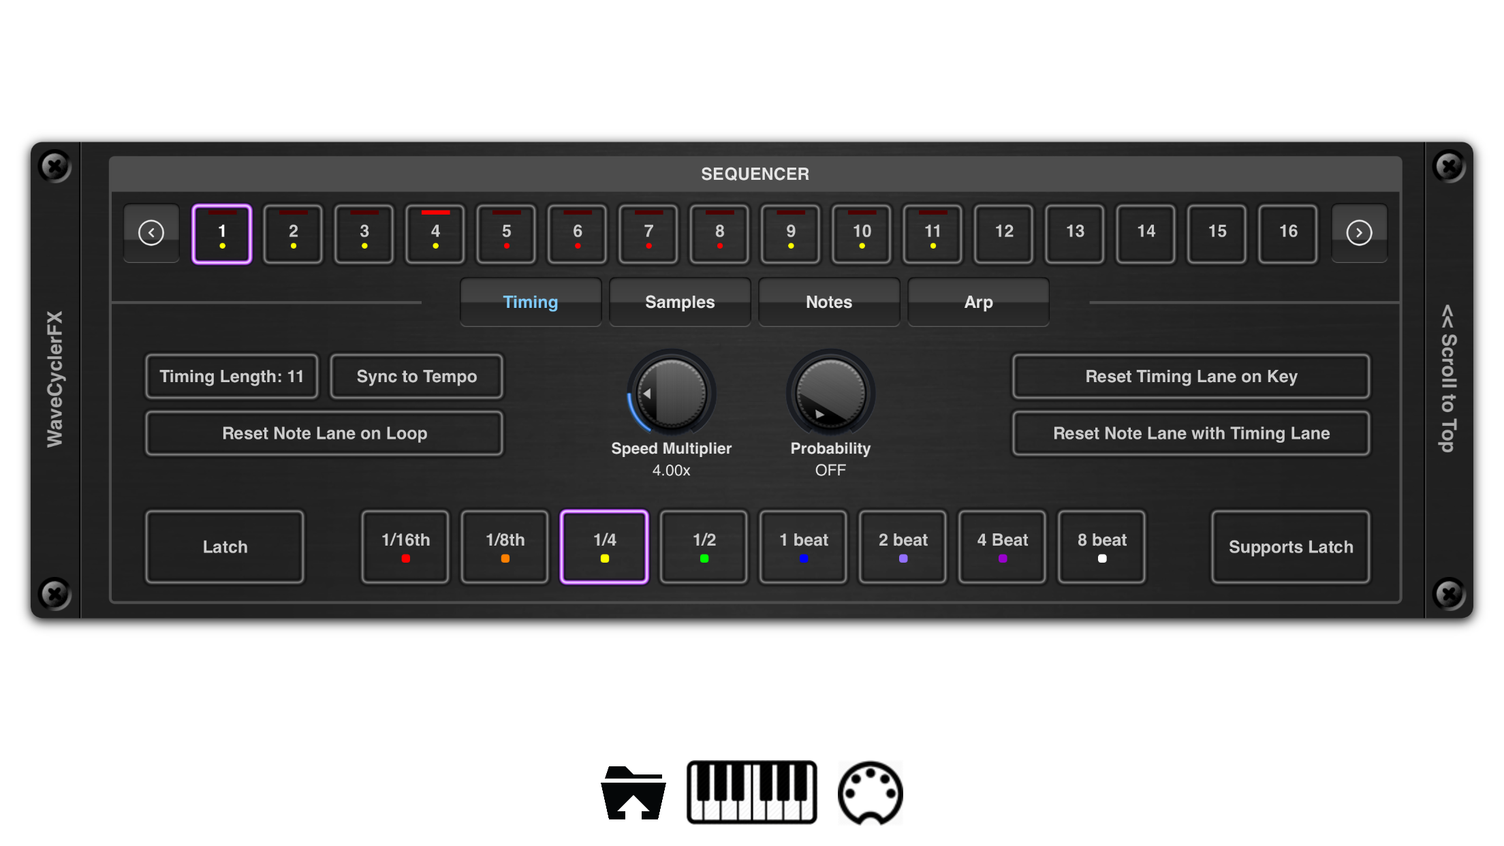Click the bottom-right panel screw icon

pyautogui.click(x=1448, y=593)
